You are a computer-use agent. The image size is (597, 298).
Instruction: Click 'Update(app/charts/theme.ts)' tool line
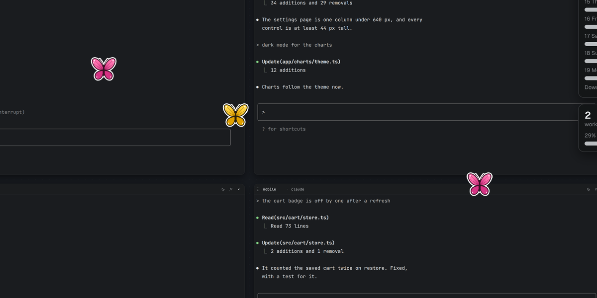pyautogui.click(x=301, y=62)
